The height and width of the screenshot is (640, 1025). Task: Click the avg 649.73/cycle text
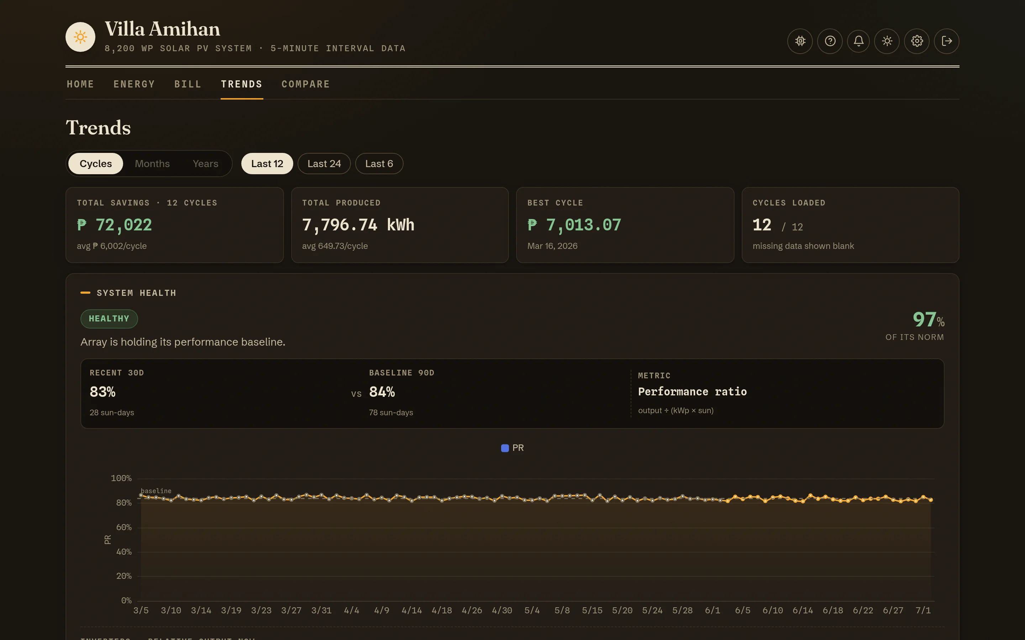pos(335,246)
